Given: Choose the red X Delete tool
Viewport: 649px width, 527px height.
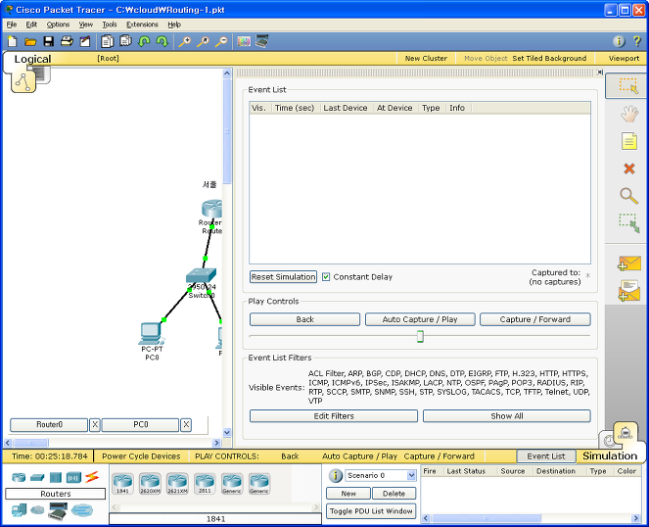Looking at the screenshot, I should 629,168.
